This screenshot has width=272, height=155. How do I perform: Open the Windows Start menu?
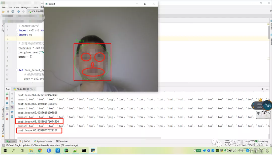click(x=5, y=150)
